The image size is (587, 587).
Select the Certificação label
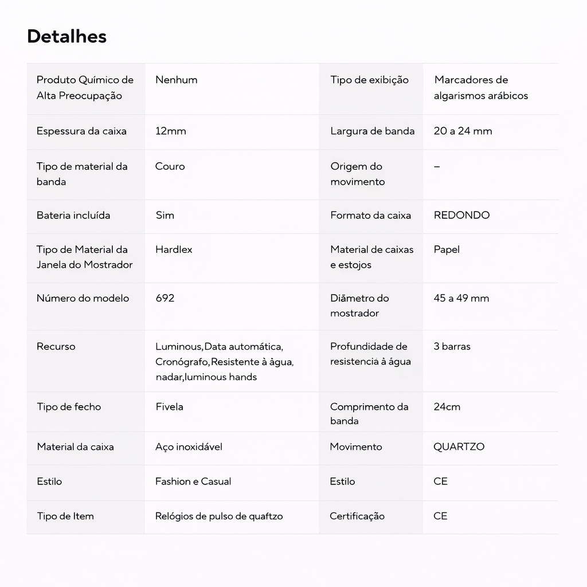click(x=357, y=516)
